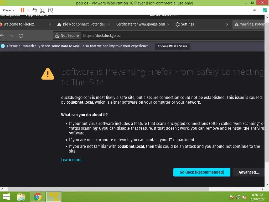Toggle VMware Unity mode icon
The height and width of the screenshot is (202, 269).
[x=50, y=10]
